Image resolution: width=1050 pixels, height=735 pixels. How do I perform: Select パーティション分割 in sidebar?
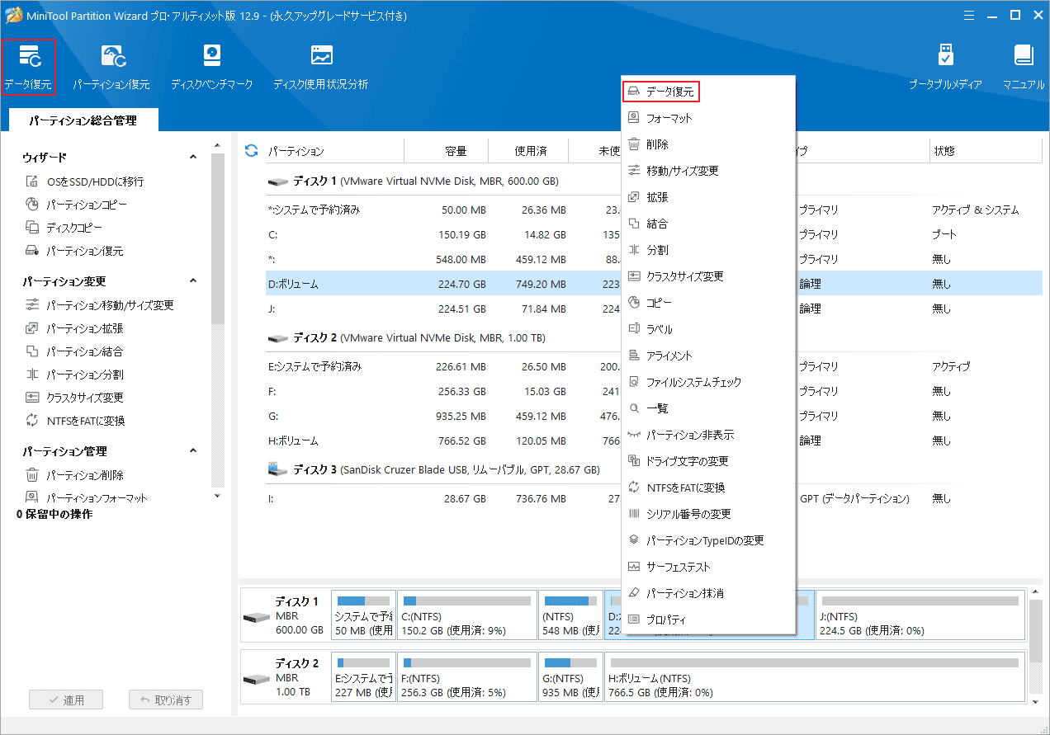coord(74,375)
